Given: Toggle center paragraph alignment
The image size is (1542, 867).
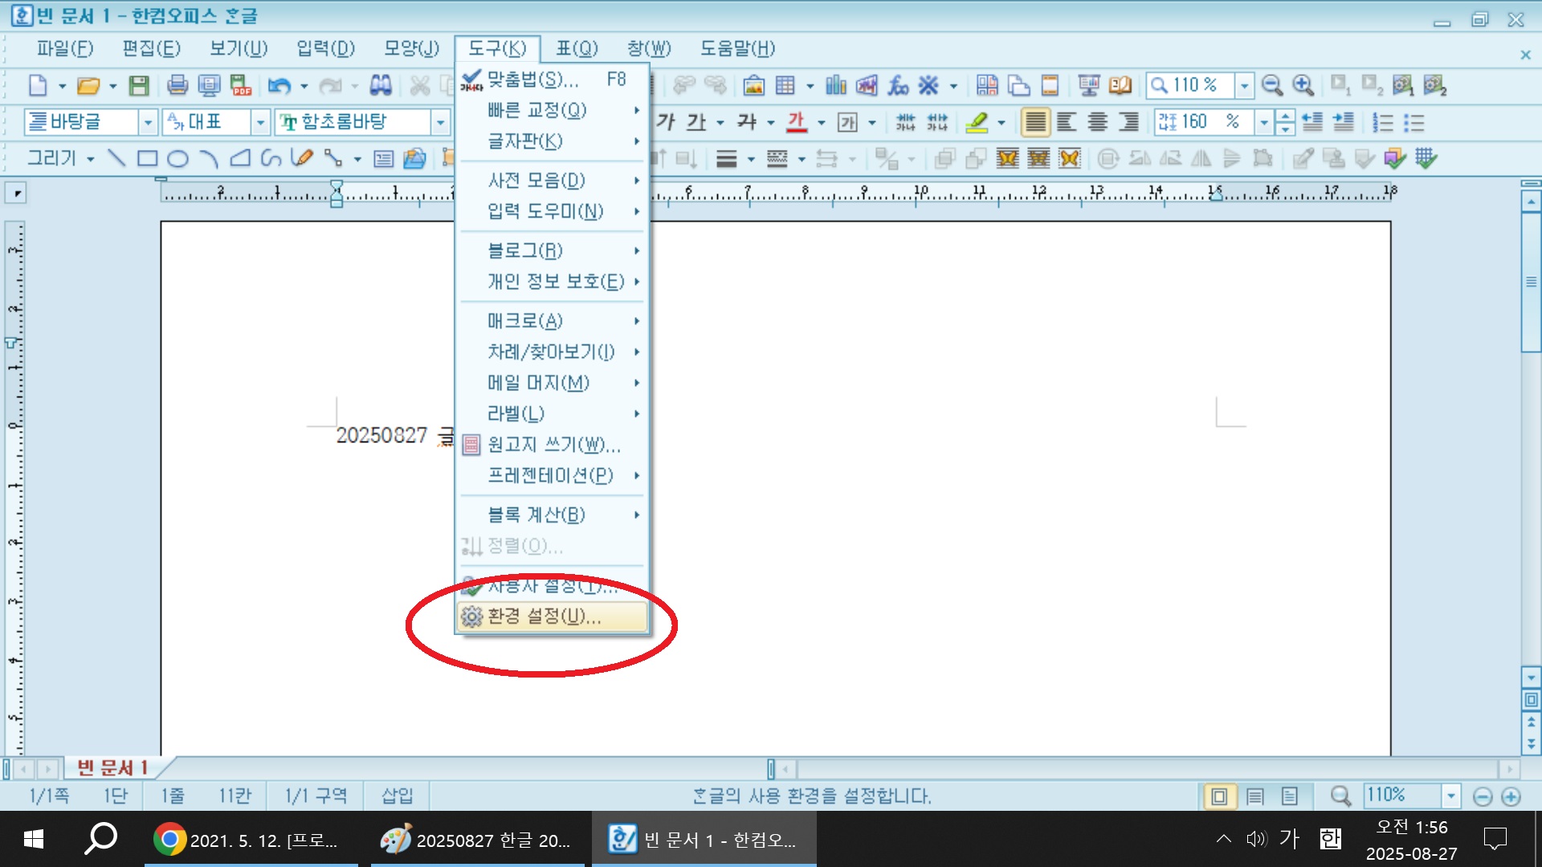Looking at the screenshot, I should (1098, 122).
